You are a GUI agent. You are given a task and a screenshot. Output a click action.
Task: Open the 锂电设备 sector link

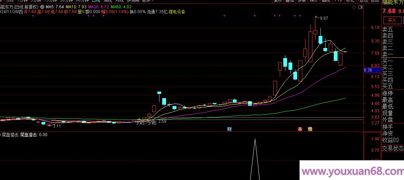pos(177,12)
